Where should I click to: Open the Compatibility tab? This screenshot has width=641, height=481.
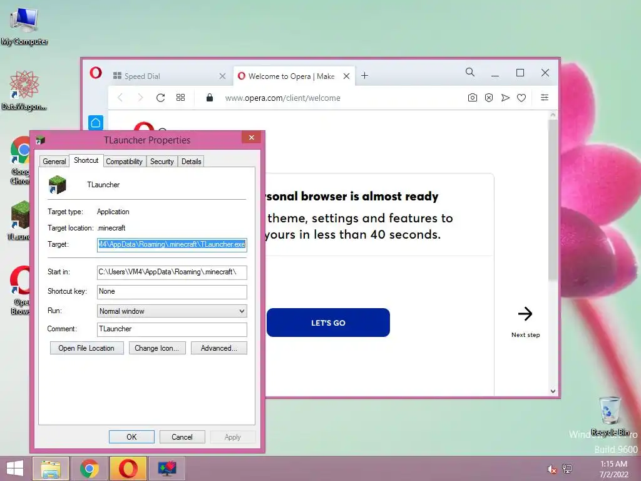click(x=125, y=162)
